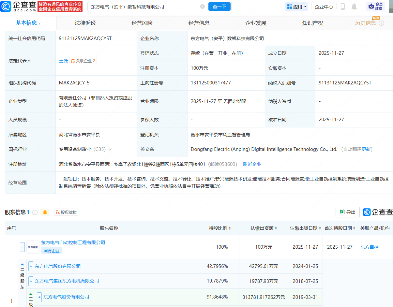
Task: Clear the search box using the × icon
Action: click(x=203, y=7)
